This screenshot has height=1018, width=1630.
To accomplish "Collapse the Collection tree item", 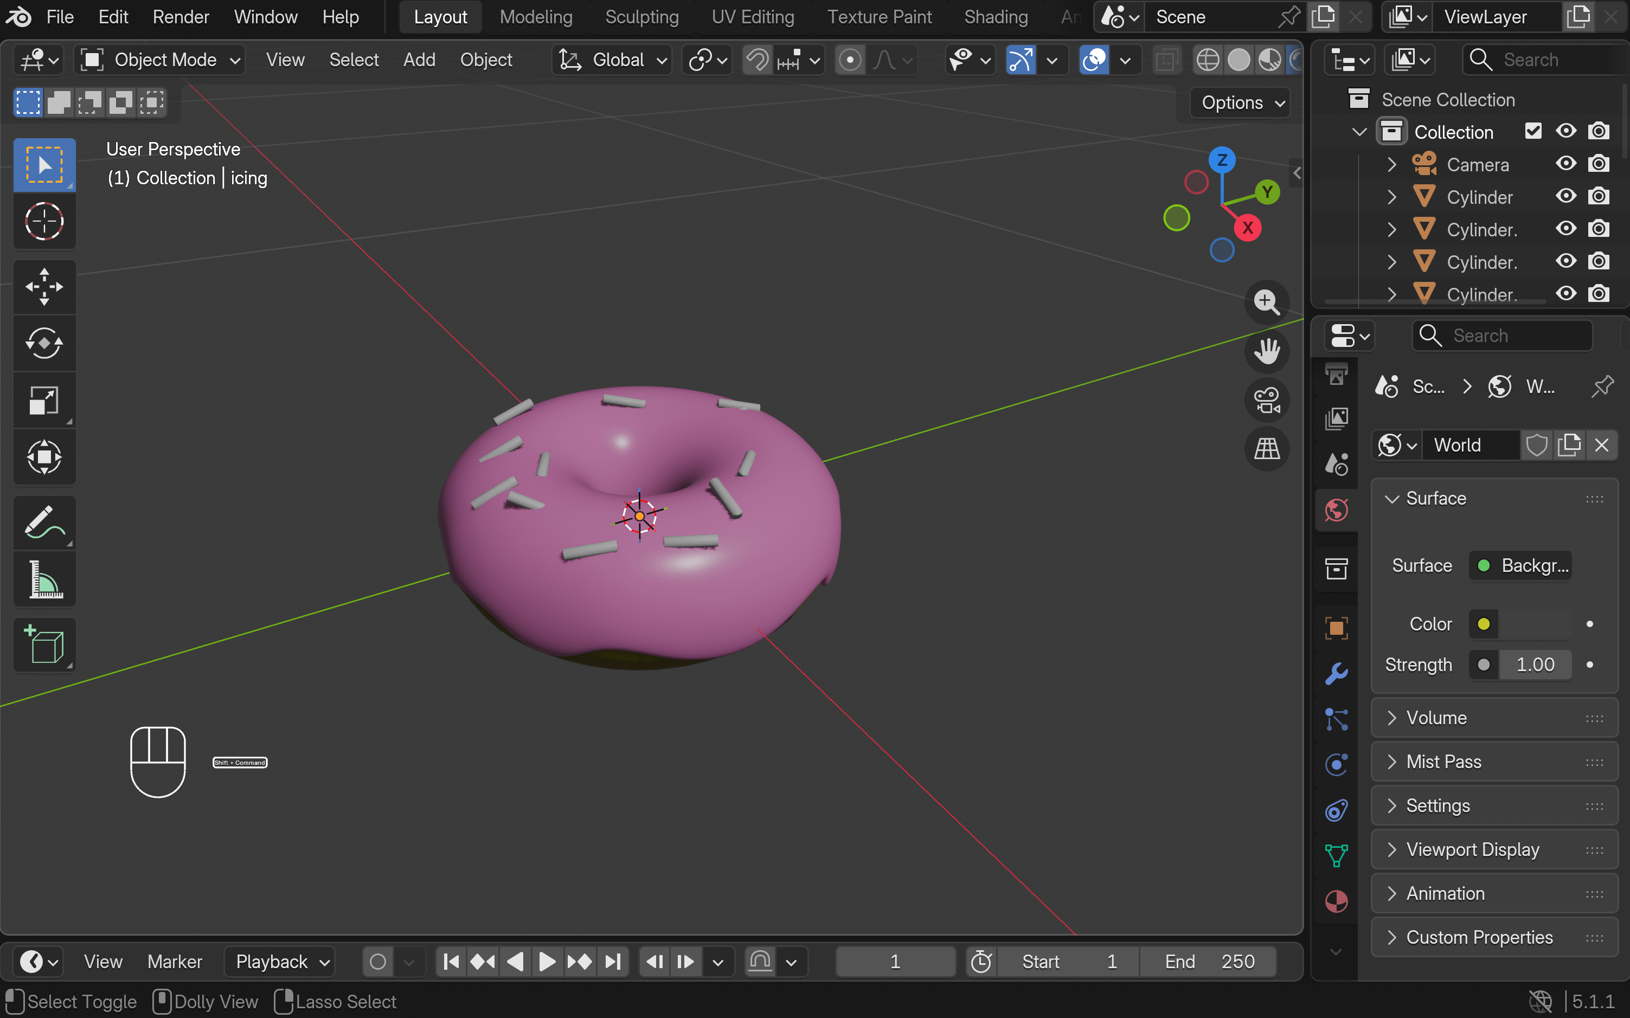I will click(x=1359, y=131).
